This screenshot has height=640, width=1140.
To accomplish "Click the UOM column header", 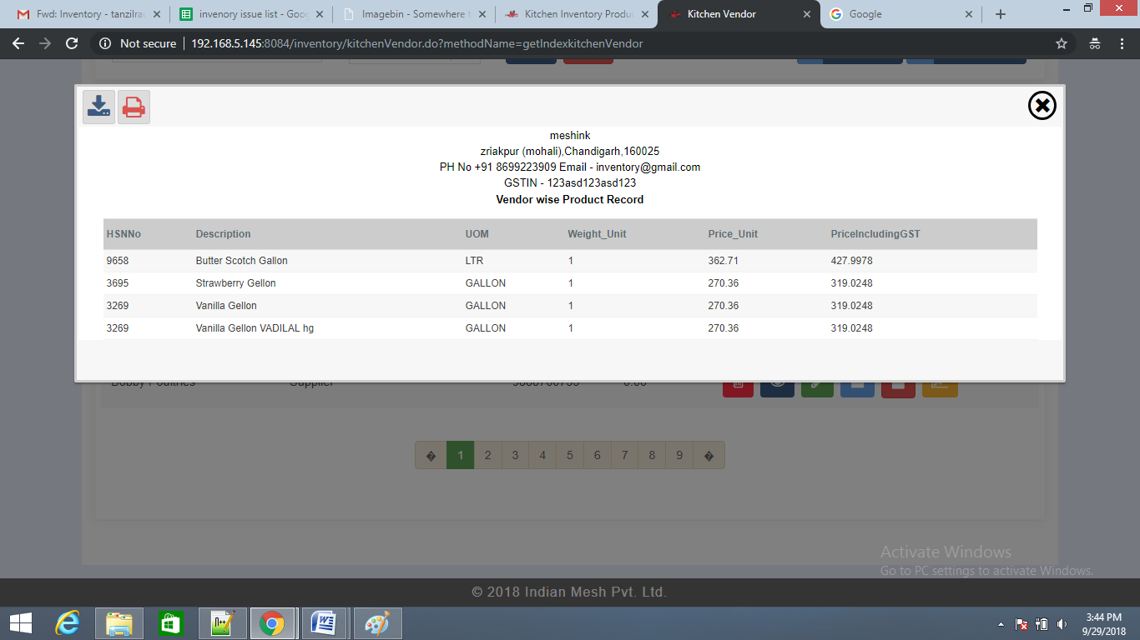I will click(477, 234).
